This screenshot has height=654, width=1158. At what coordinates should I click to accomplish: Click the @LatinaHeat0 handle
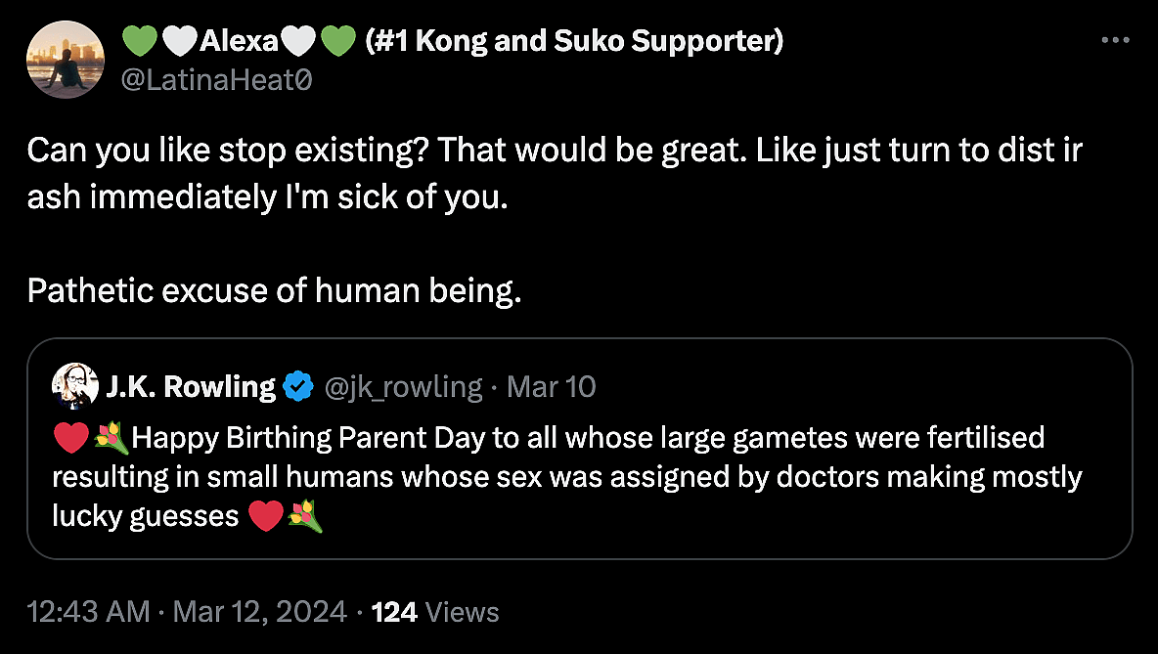(x=216, y=80)
